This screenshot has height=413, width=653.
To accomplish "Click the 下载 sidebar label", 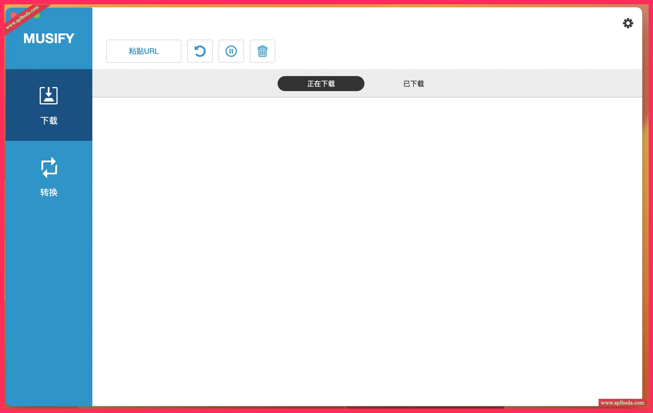I will click(x=49, y=121).
